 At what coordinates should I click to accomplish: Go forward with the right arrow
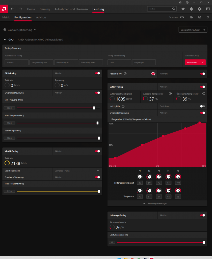coord(21,9)
